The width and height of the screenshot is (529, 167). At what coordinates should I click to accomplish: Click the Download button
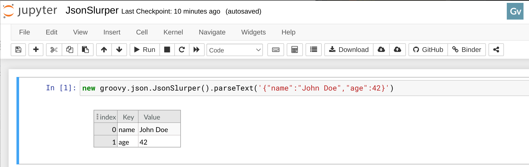[349, 50]
